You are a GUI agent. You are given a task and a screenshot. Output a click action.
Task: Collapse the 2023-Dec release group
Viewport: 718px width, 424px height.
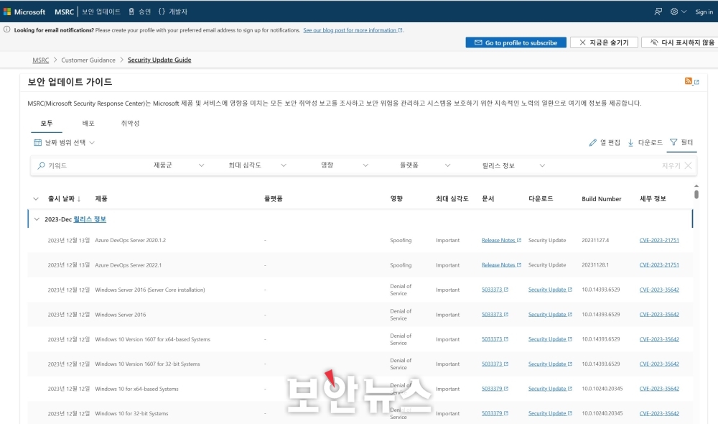click(x=37, y=219)
